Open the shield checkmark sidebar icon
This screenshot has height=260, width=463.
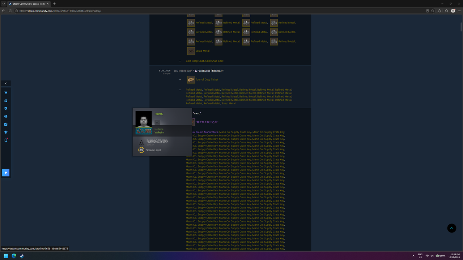pos(6,108)
